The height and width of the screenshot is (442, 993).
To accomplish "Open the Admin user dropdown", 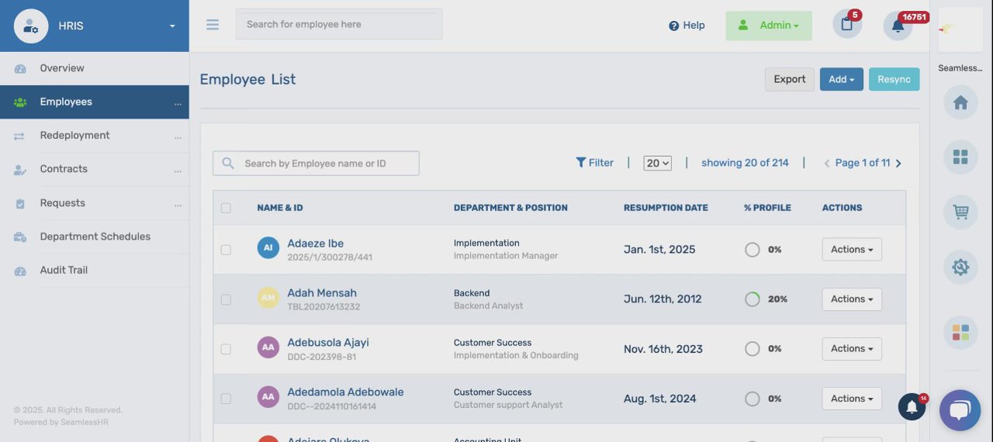I will pyautogui.click(x=769, y=26).
